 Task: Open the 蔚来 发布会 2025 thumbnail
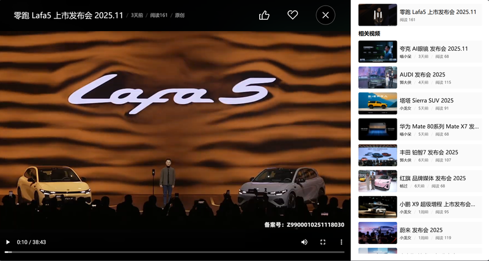pyautogui.click(x=378, y=233)
